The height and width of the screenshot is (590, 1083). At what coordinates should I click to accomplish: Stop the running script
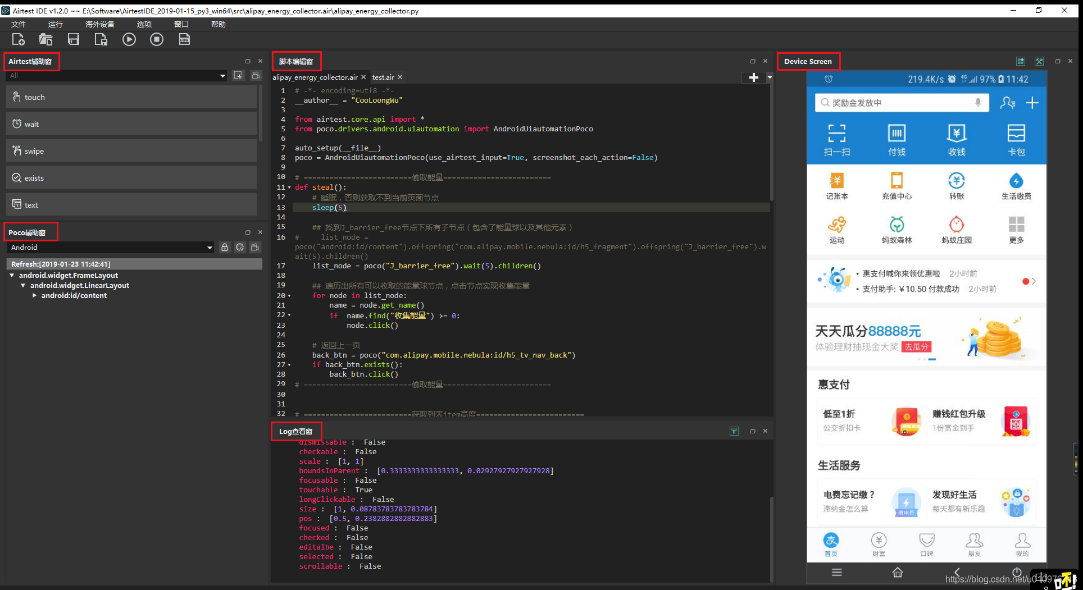[157, 39]
